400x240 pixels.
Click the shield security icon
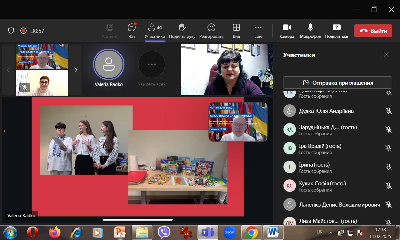pyautogui.click(x=11, y=31)
